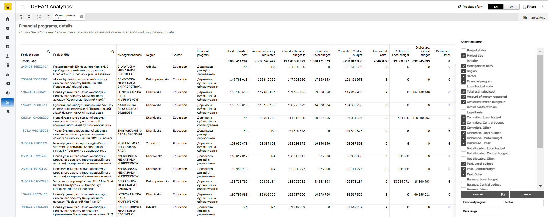
Task: Open project link 170424-05F8042F
Action: pos(34,92)
